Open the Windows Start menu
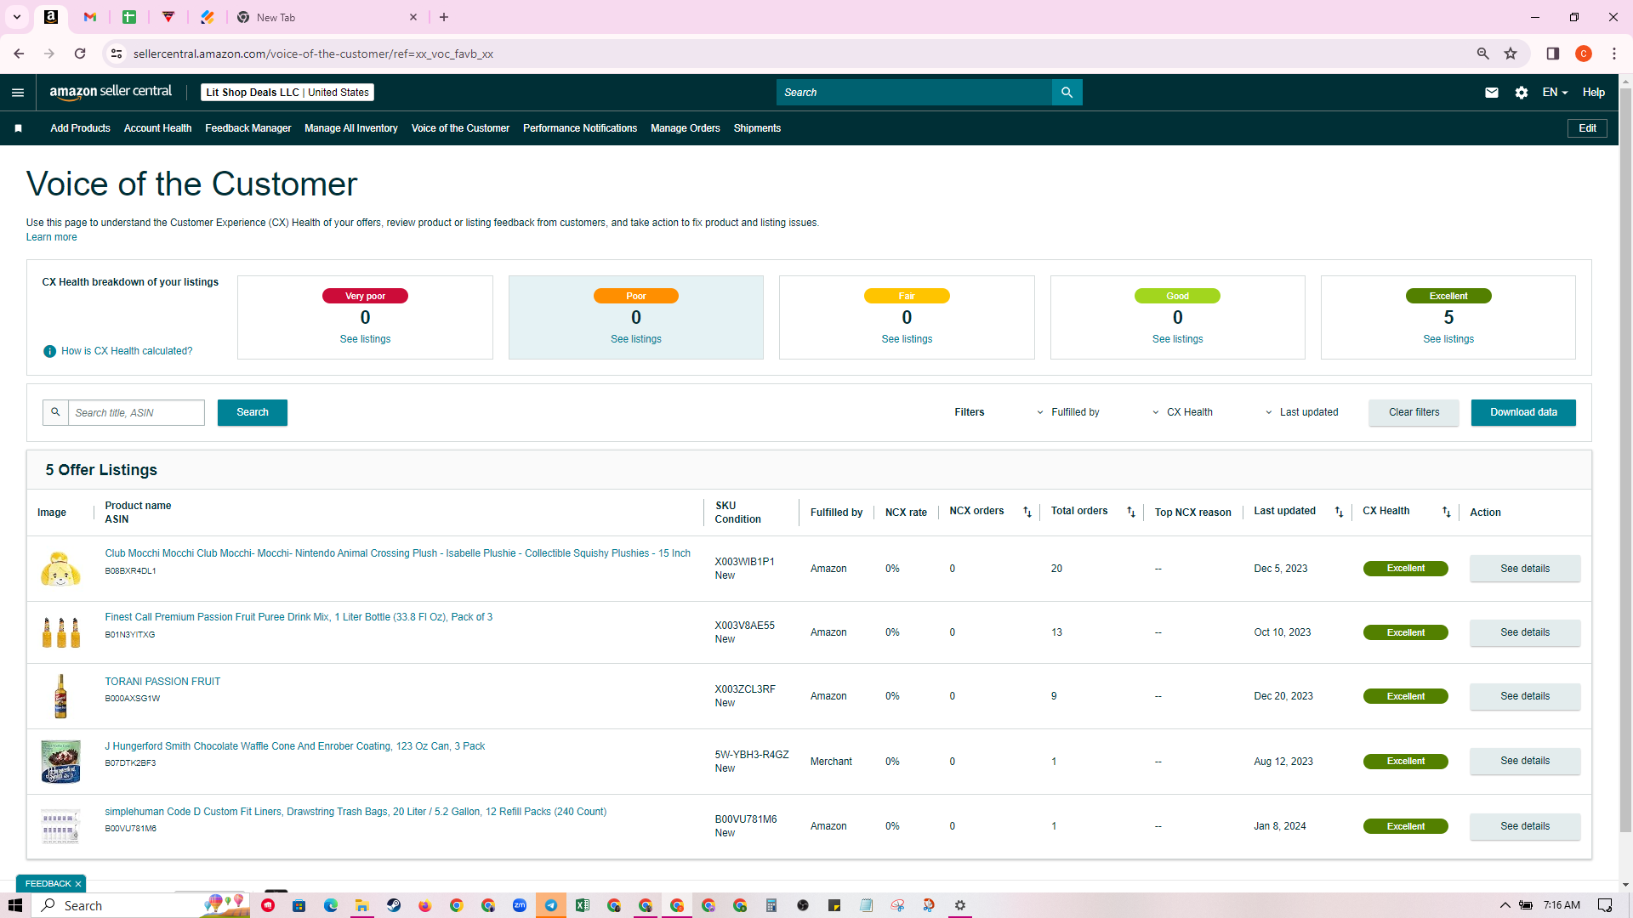 15,905
